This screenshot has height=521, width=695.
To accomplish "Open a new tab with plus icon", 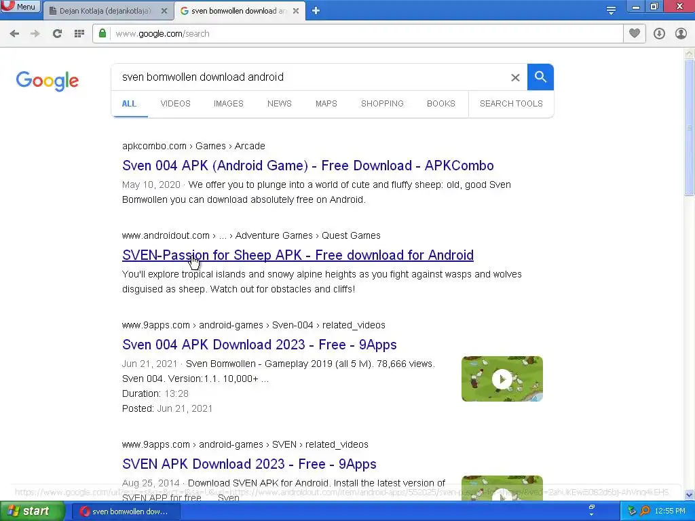I will [x=316, y=11].
